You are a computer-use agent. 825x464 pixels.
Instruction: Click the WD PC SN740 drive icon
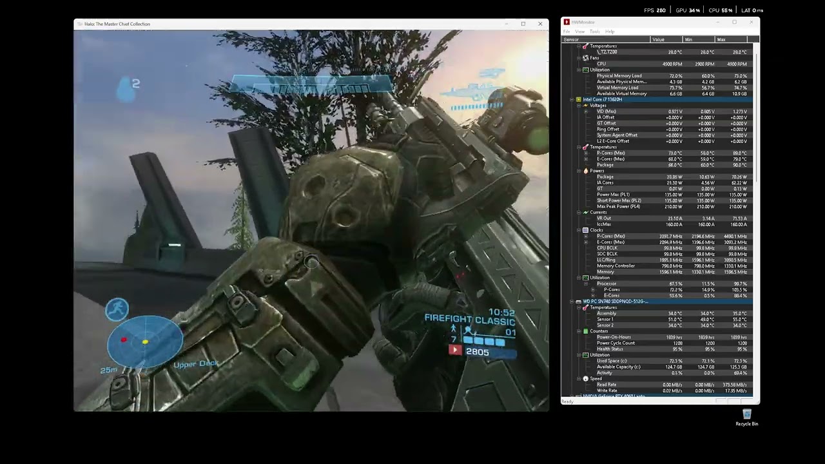click(578, 301)
